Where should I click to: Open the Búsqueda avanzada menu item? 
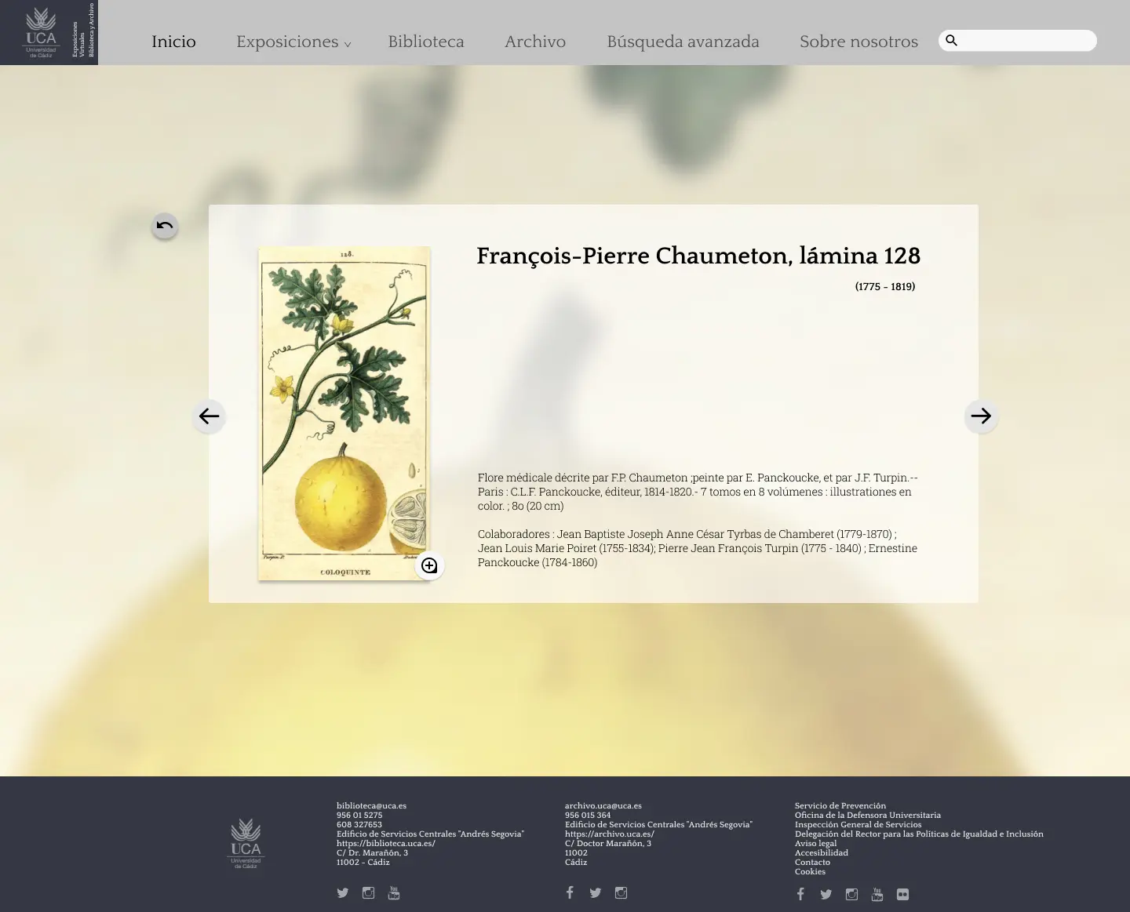pos(683,42)
